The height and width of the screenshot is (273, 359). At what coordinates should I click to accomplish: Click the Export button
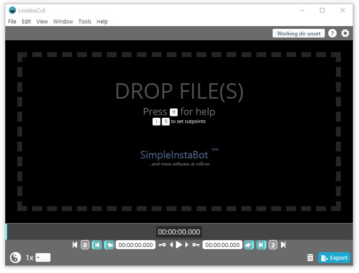(x=334, y=258)
